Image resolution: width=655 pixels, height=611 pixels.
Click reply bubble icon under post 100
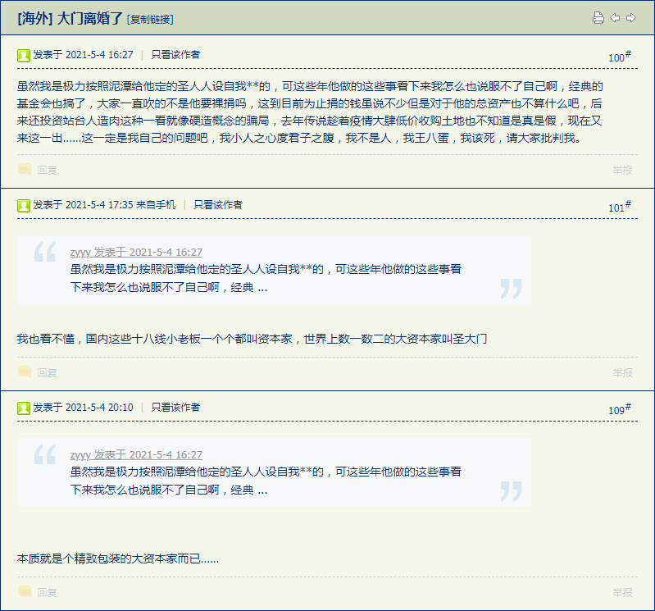(x=25, y=169)
